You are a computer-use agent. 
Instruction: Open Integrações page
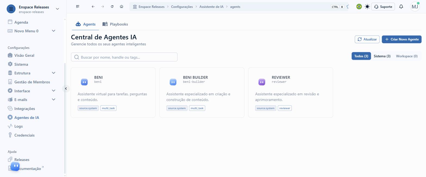click(x=21, y=109)
